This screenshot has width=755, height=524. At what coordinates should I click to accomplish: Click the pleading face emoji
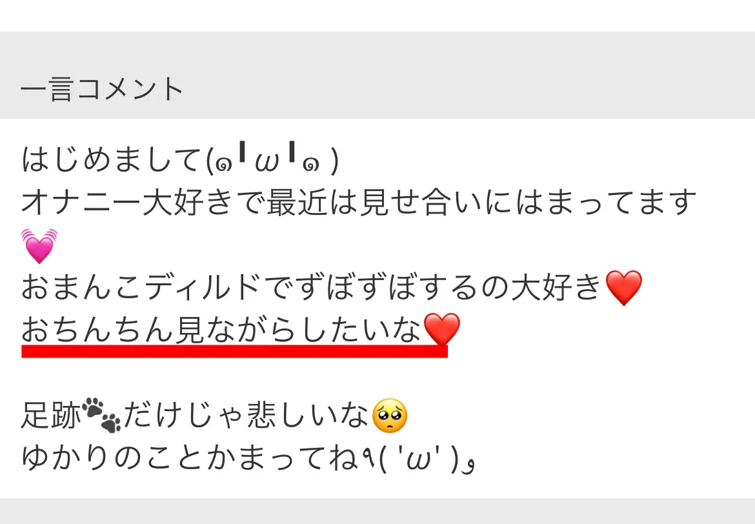[390, 416]
